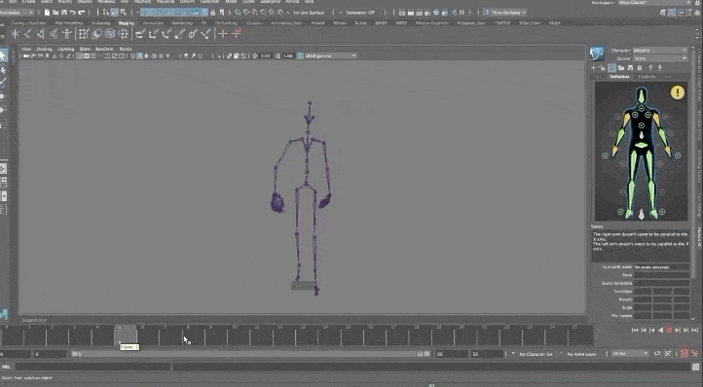Click the New Scene icon

click(x=47, y=13)
